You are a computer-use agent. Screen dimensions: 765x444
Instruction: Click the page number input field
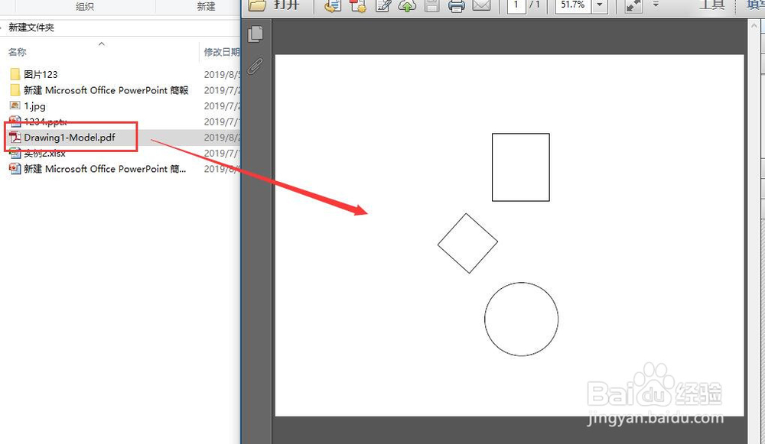516,5
